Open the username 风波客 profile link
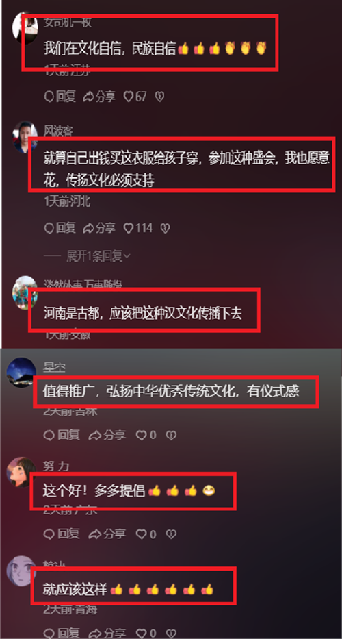Screen dimensions: 342x639 (58, 131)
